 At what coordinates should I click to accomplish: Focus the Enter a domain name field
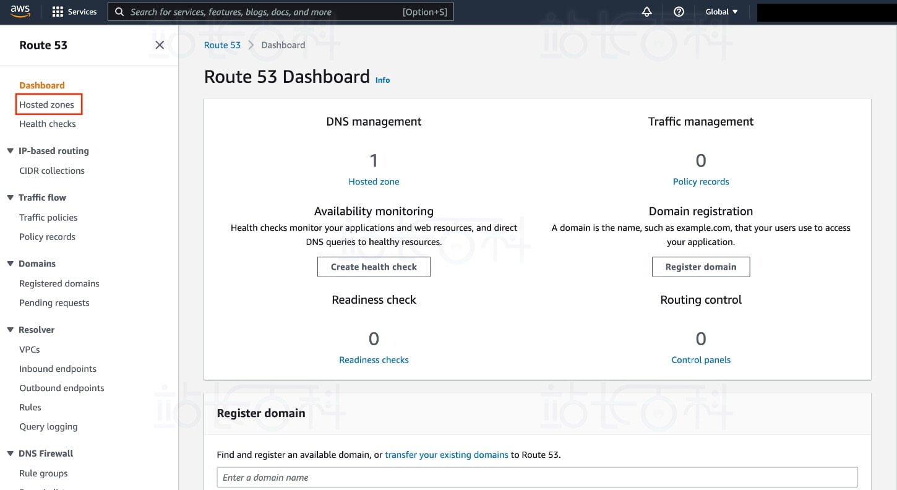coord(537,478)
